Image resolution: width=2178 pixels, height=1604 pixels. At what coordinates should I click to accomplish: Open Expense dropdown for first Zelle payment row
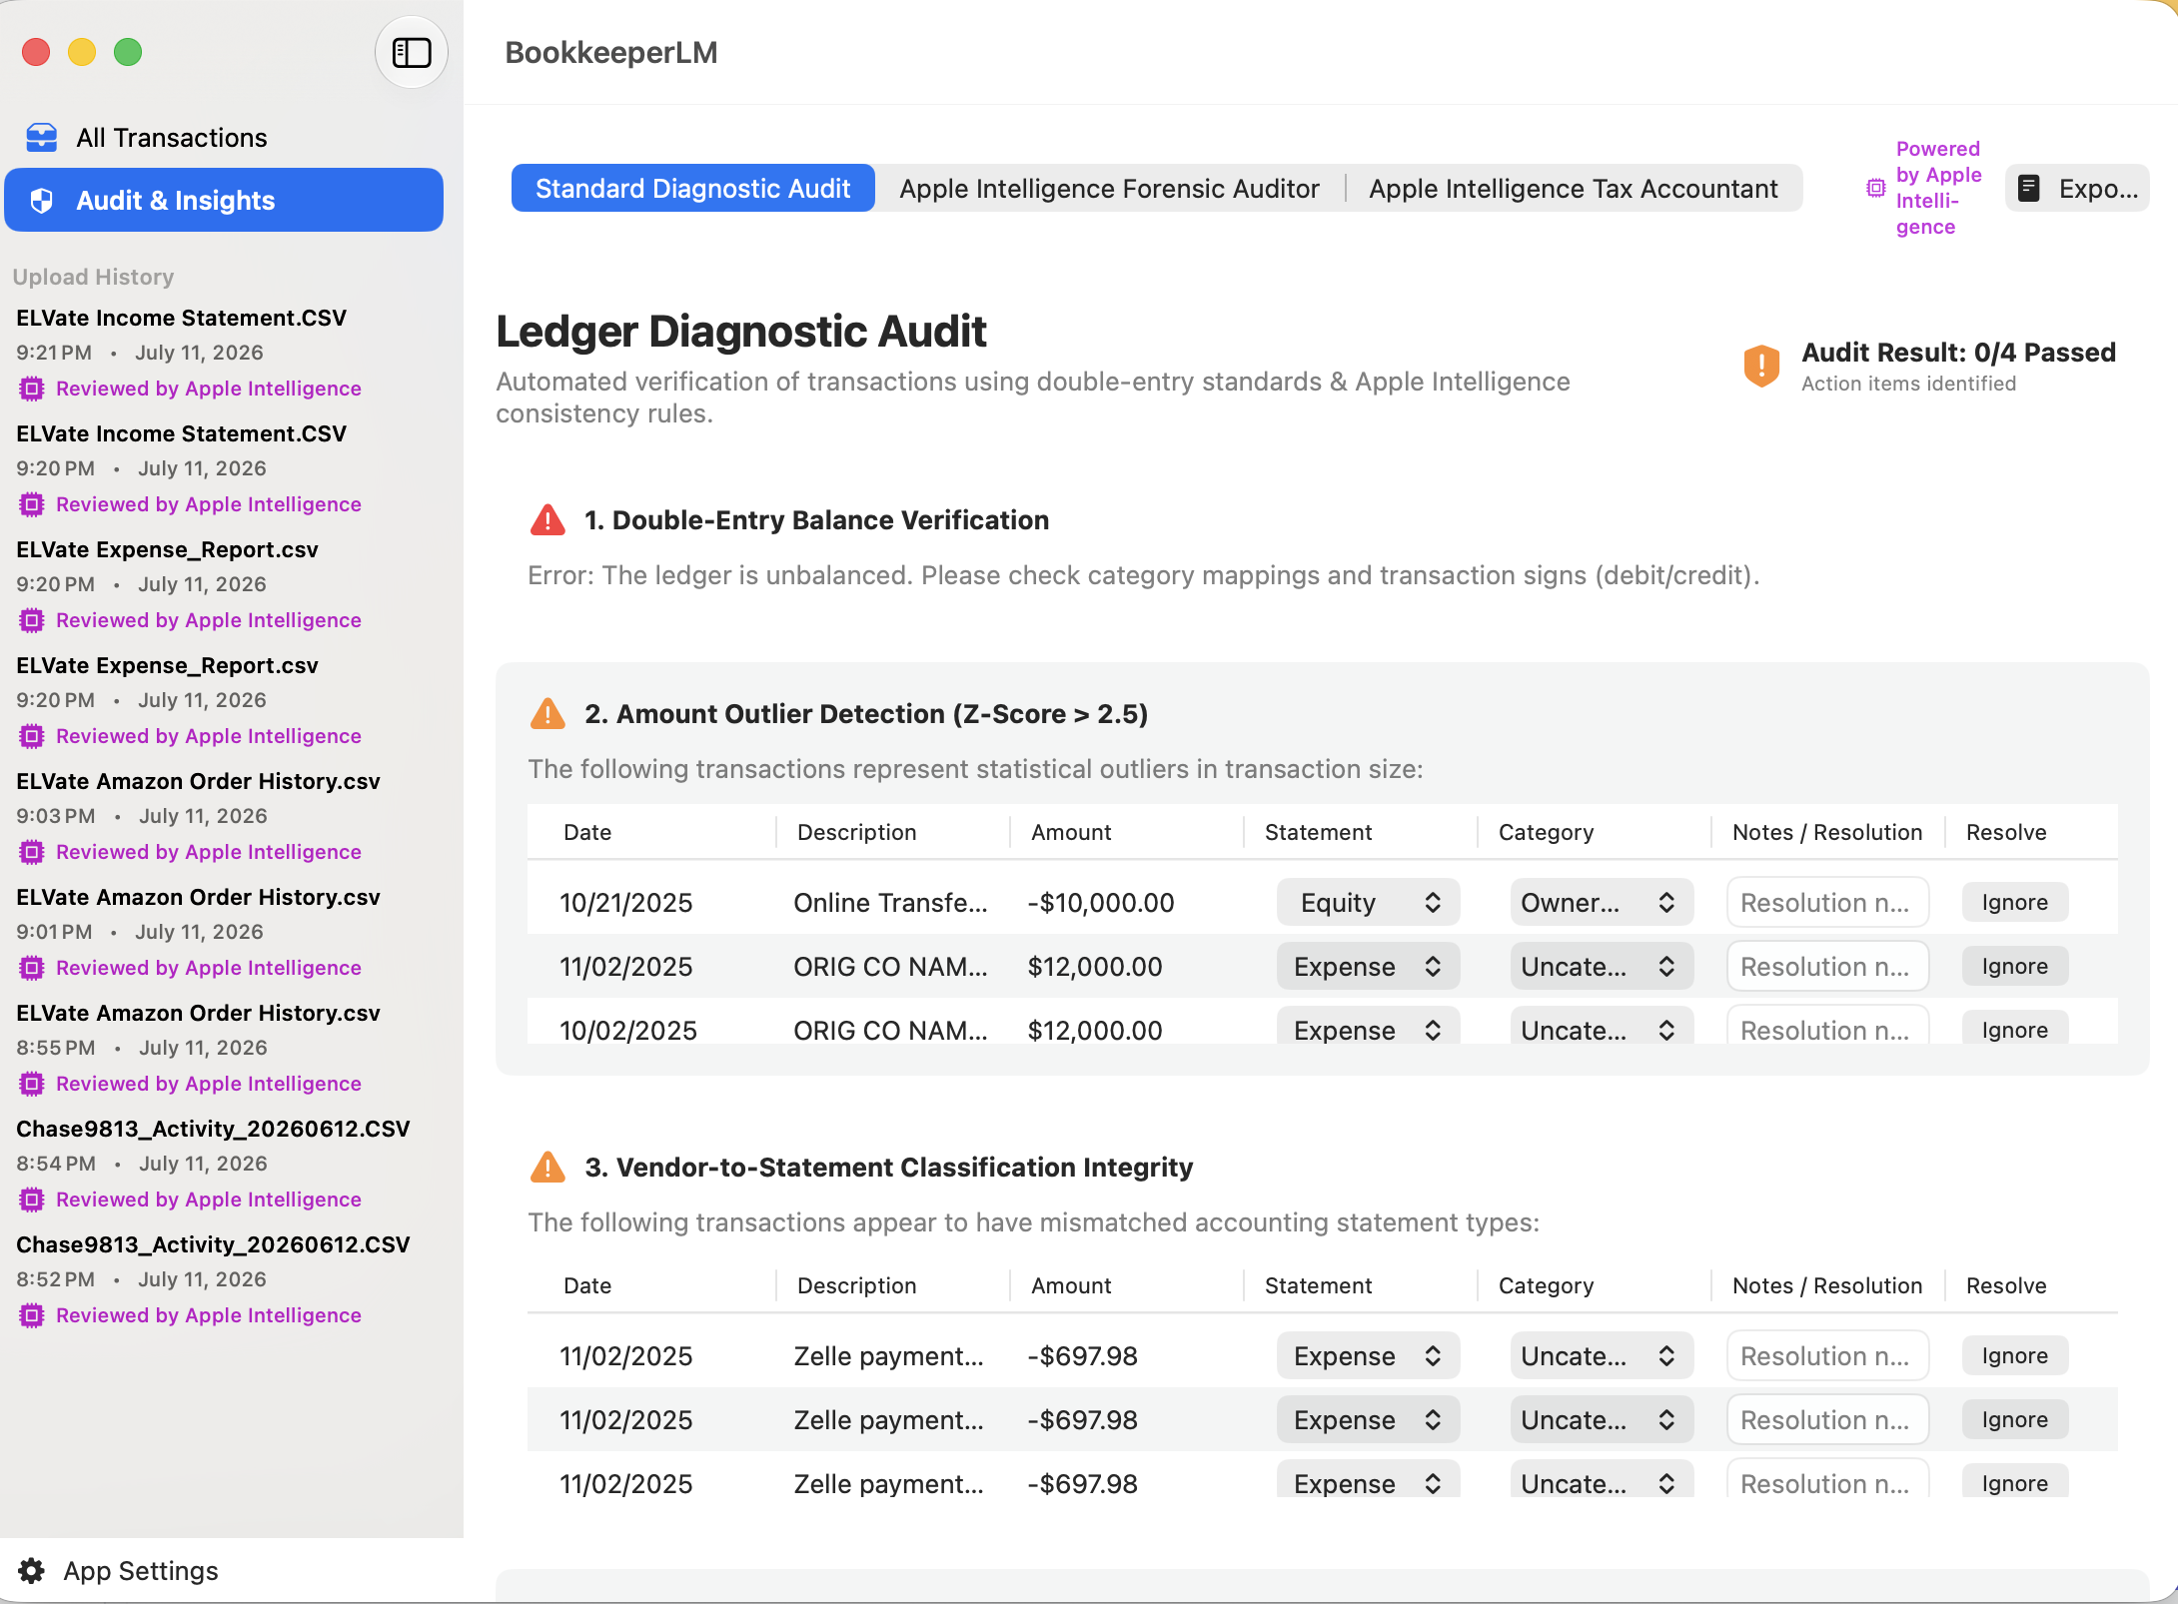(1368, 1355)
